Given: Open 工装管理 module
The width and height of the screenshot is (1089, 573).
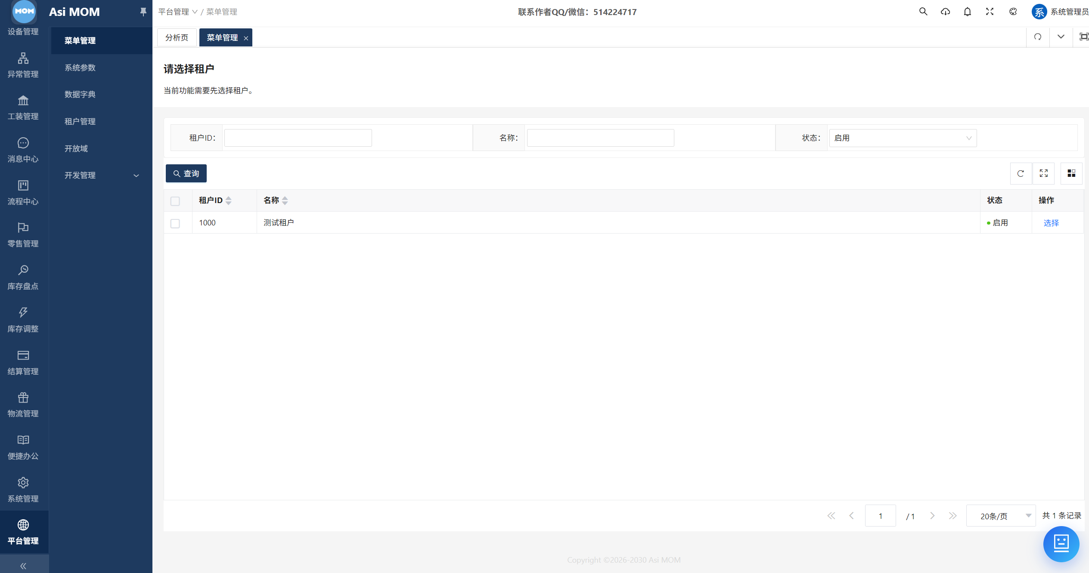Looking at the screenshot, I should 23,108.
